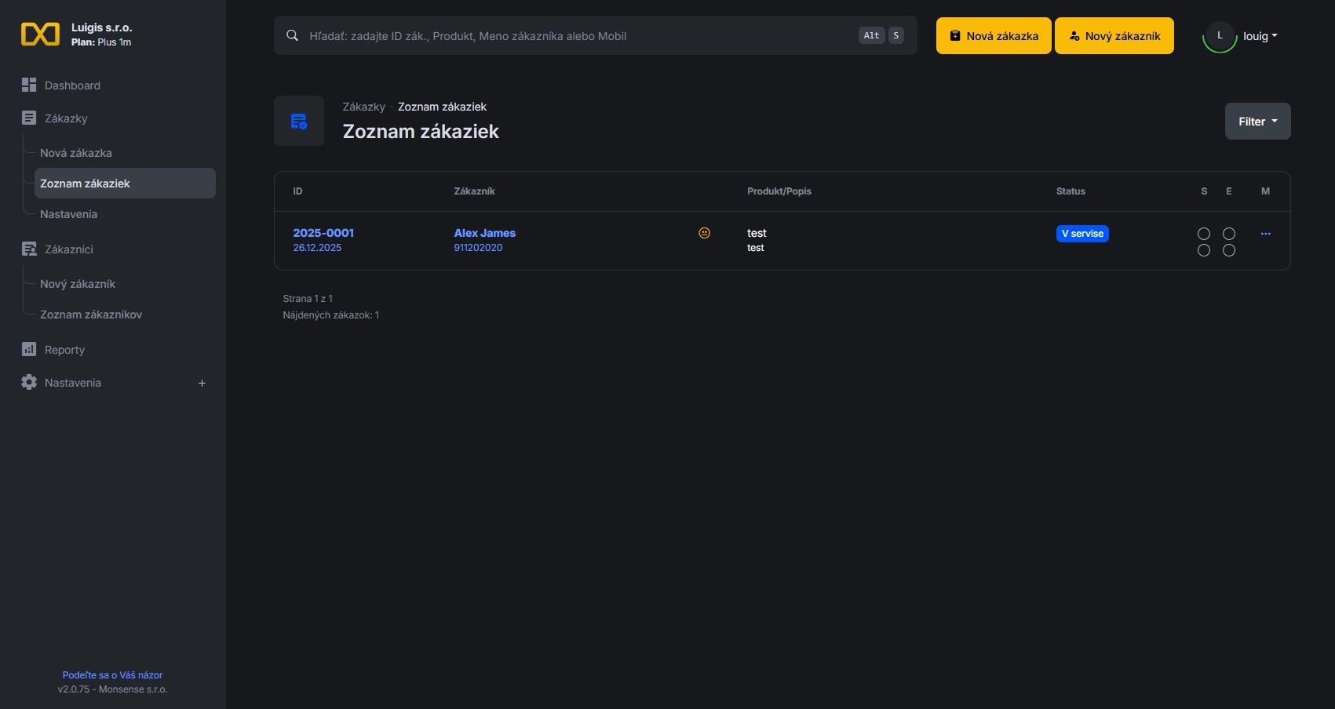Screen dimensions: 1335x709
Task: Toggle the upper circle in the S column
Action: [1203, 233]
